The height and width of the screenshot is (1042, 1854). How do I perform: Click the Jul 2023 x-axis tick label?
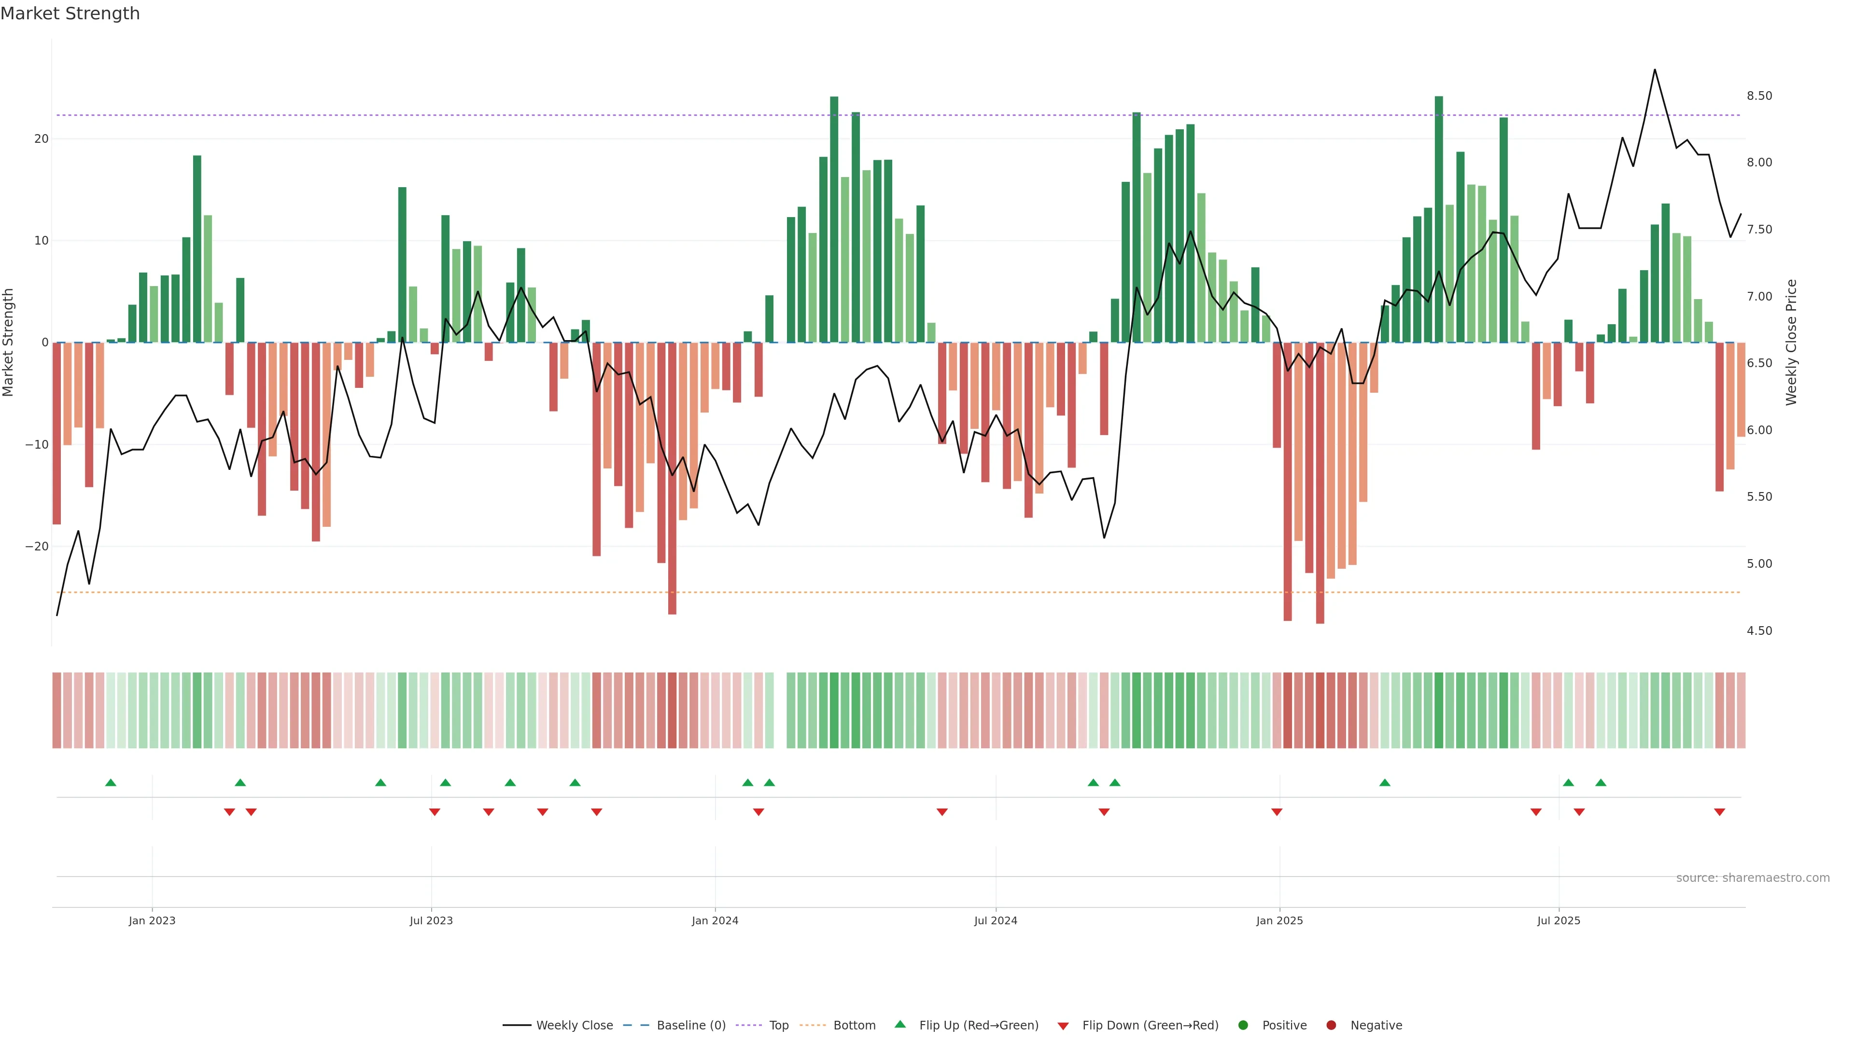[x=431, y=920]
